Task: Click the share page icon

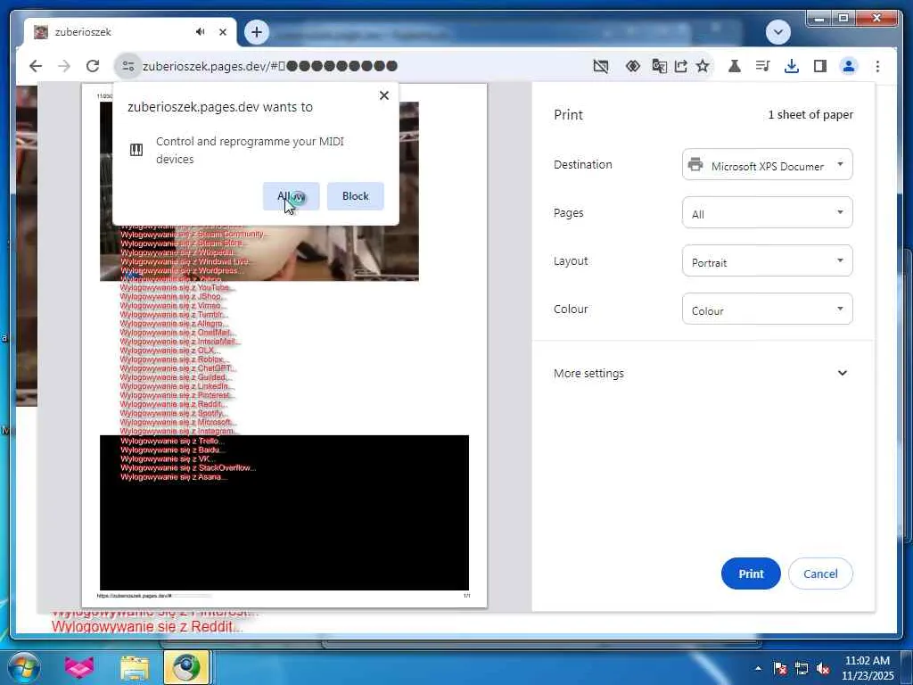Action: coord(680,66)
